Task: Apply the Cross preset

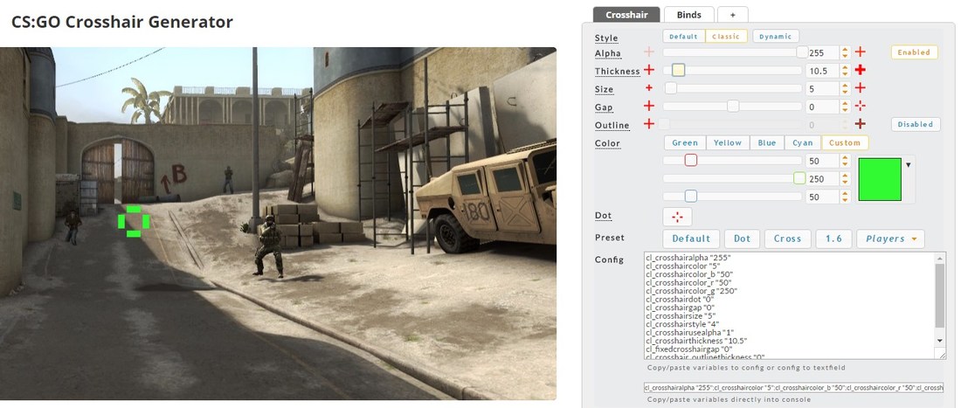Action: point(787,239)
